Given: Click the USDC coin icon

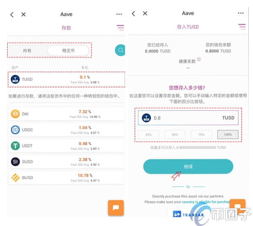Looking at the screenshot, I should [x=15, y=130].
